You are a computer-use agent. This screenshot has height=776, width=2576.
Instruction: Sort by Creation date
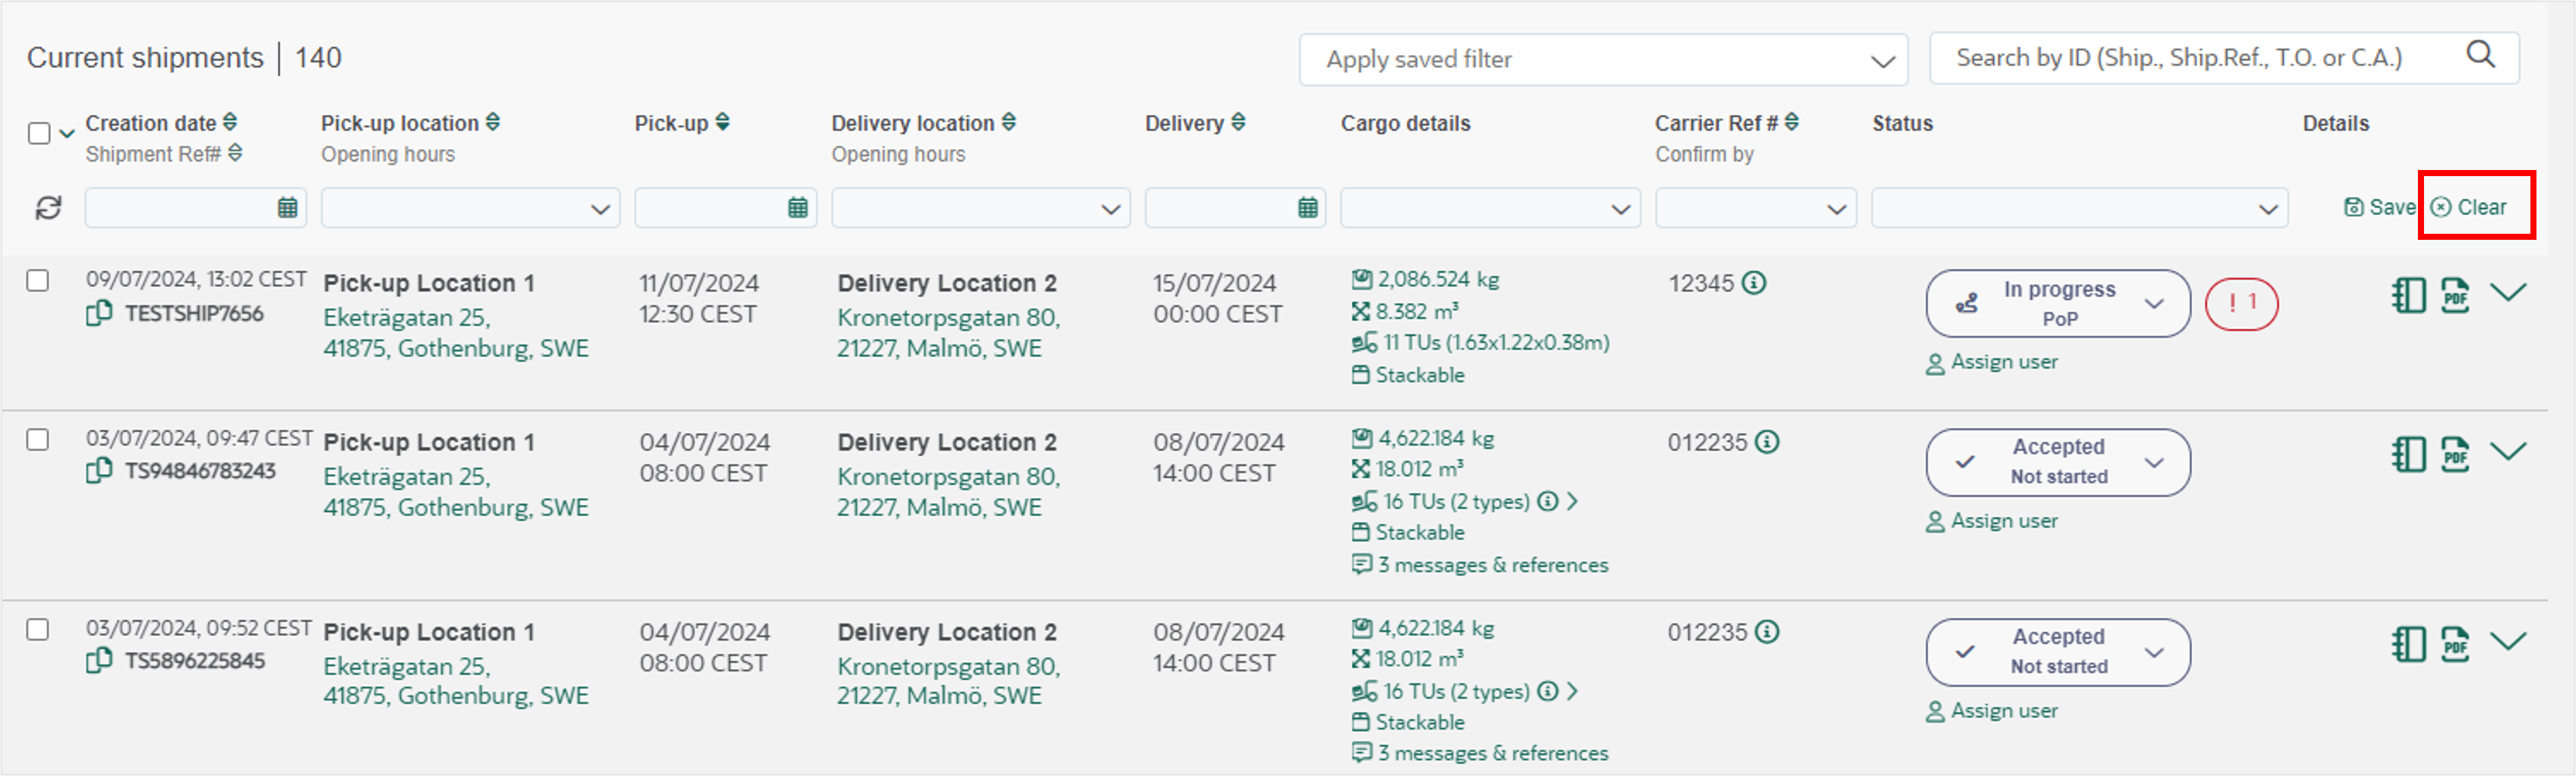(230, 122)
